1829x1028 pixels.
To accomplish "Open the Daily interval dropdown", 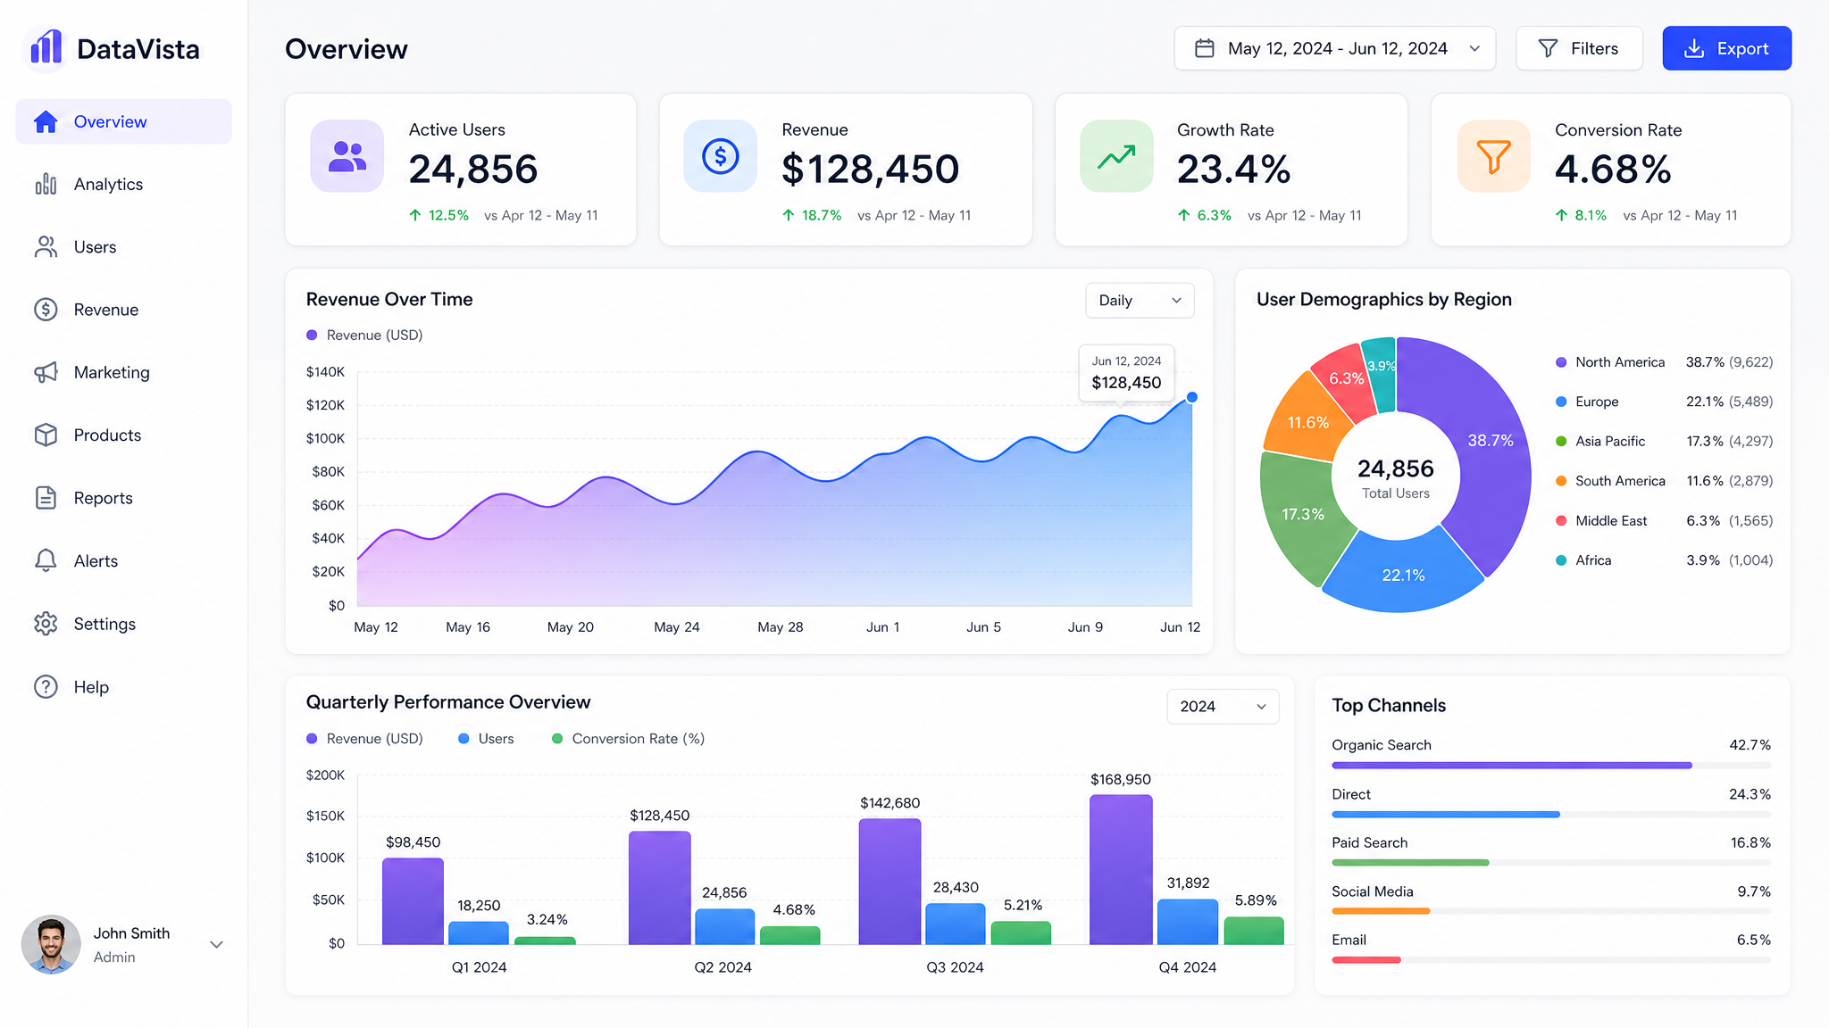I will (x=1140, y=301).
